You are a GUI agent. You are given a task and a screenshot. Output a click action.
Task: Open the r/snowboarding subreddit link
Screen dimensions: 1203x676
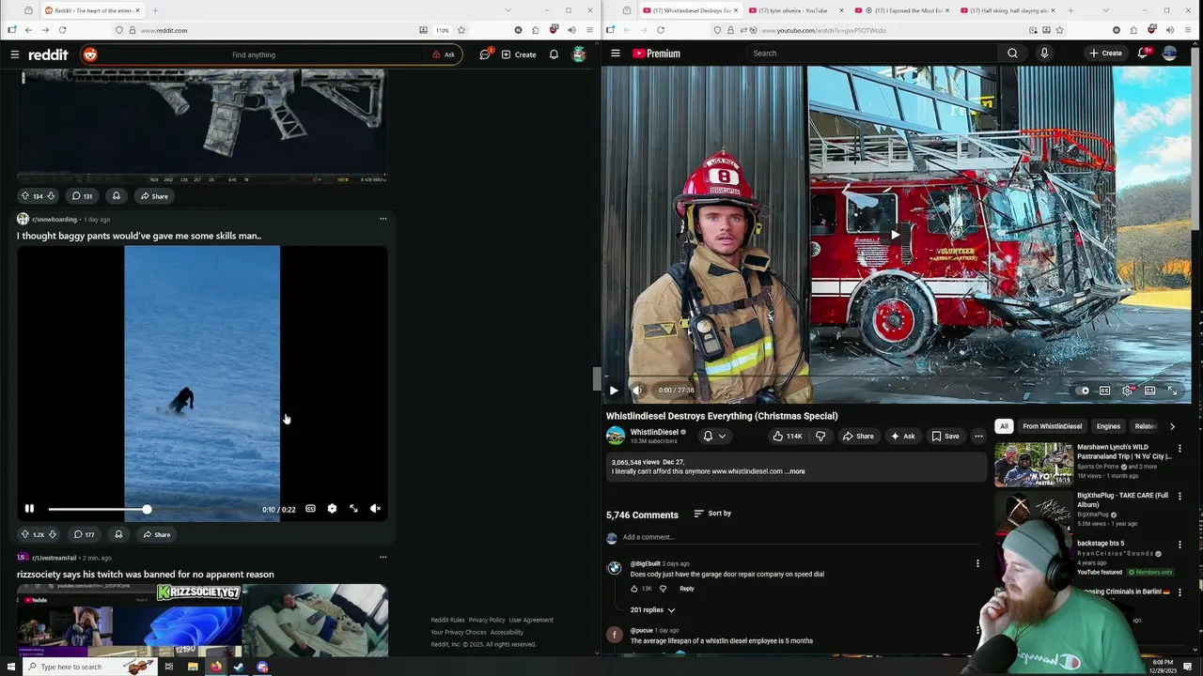click(x=55, y=220)
